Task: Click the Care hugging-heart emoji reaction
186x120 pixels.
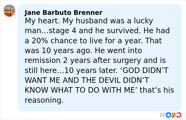Action: (x=174, y=115)
